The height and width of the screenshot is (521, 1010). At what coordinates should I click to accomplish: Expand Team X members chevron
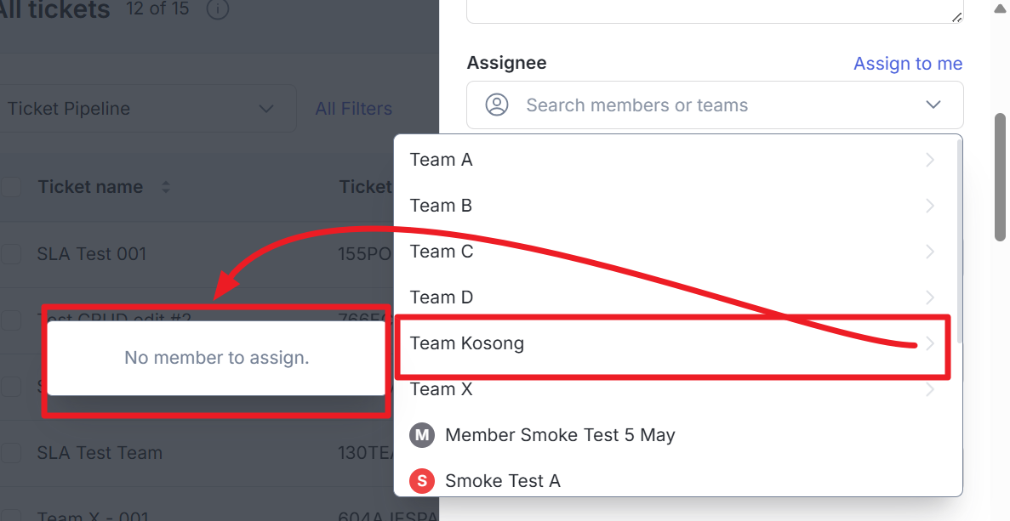(x=930, y=389)
